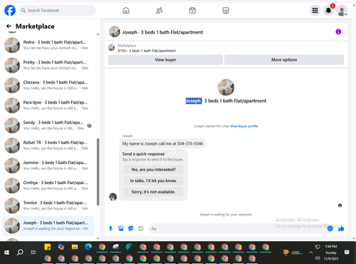Click the View buyer button

coord(165,60)
